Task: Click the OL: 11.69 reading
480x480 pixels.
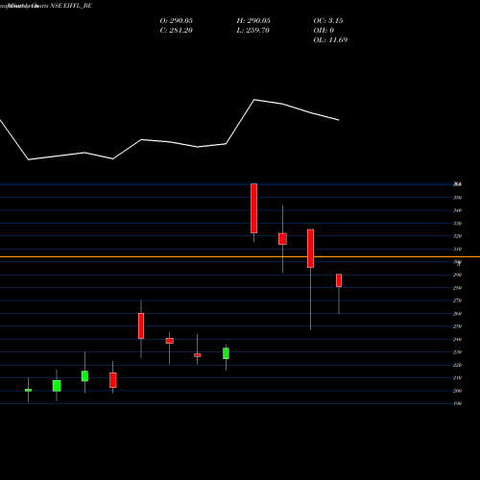Action: tap(330, 40)
